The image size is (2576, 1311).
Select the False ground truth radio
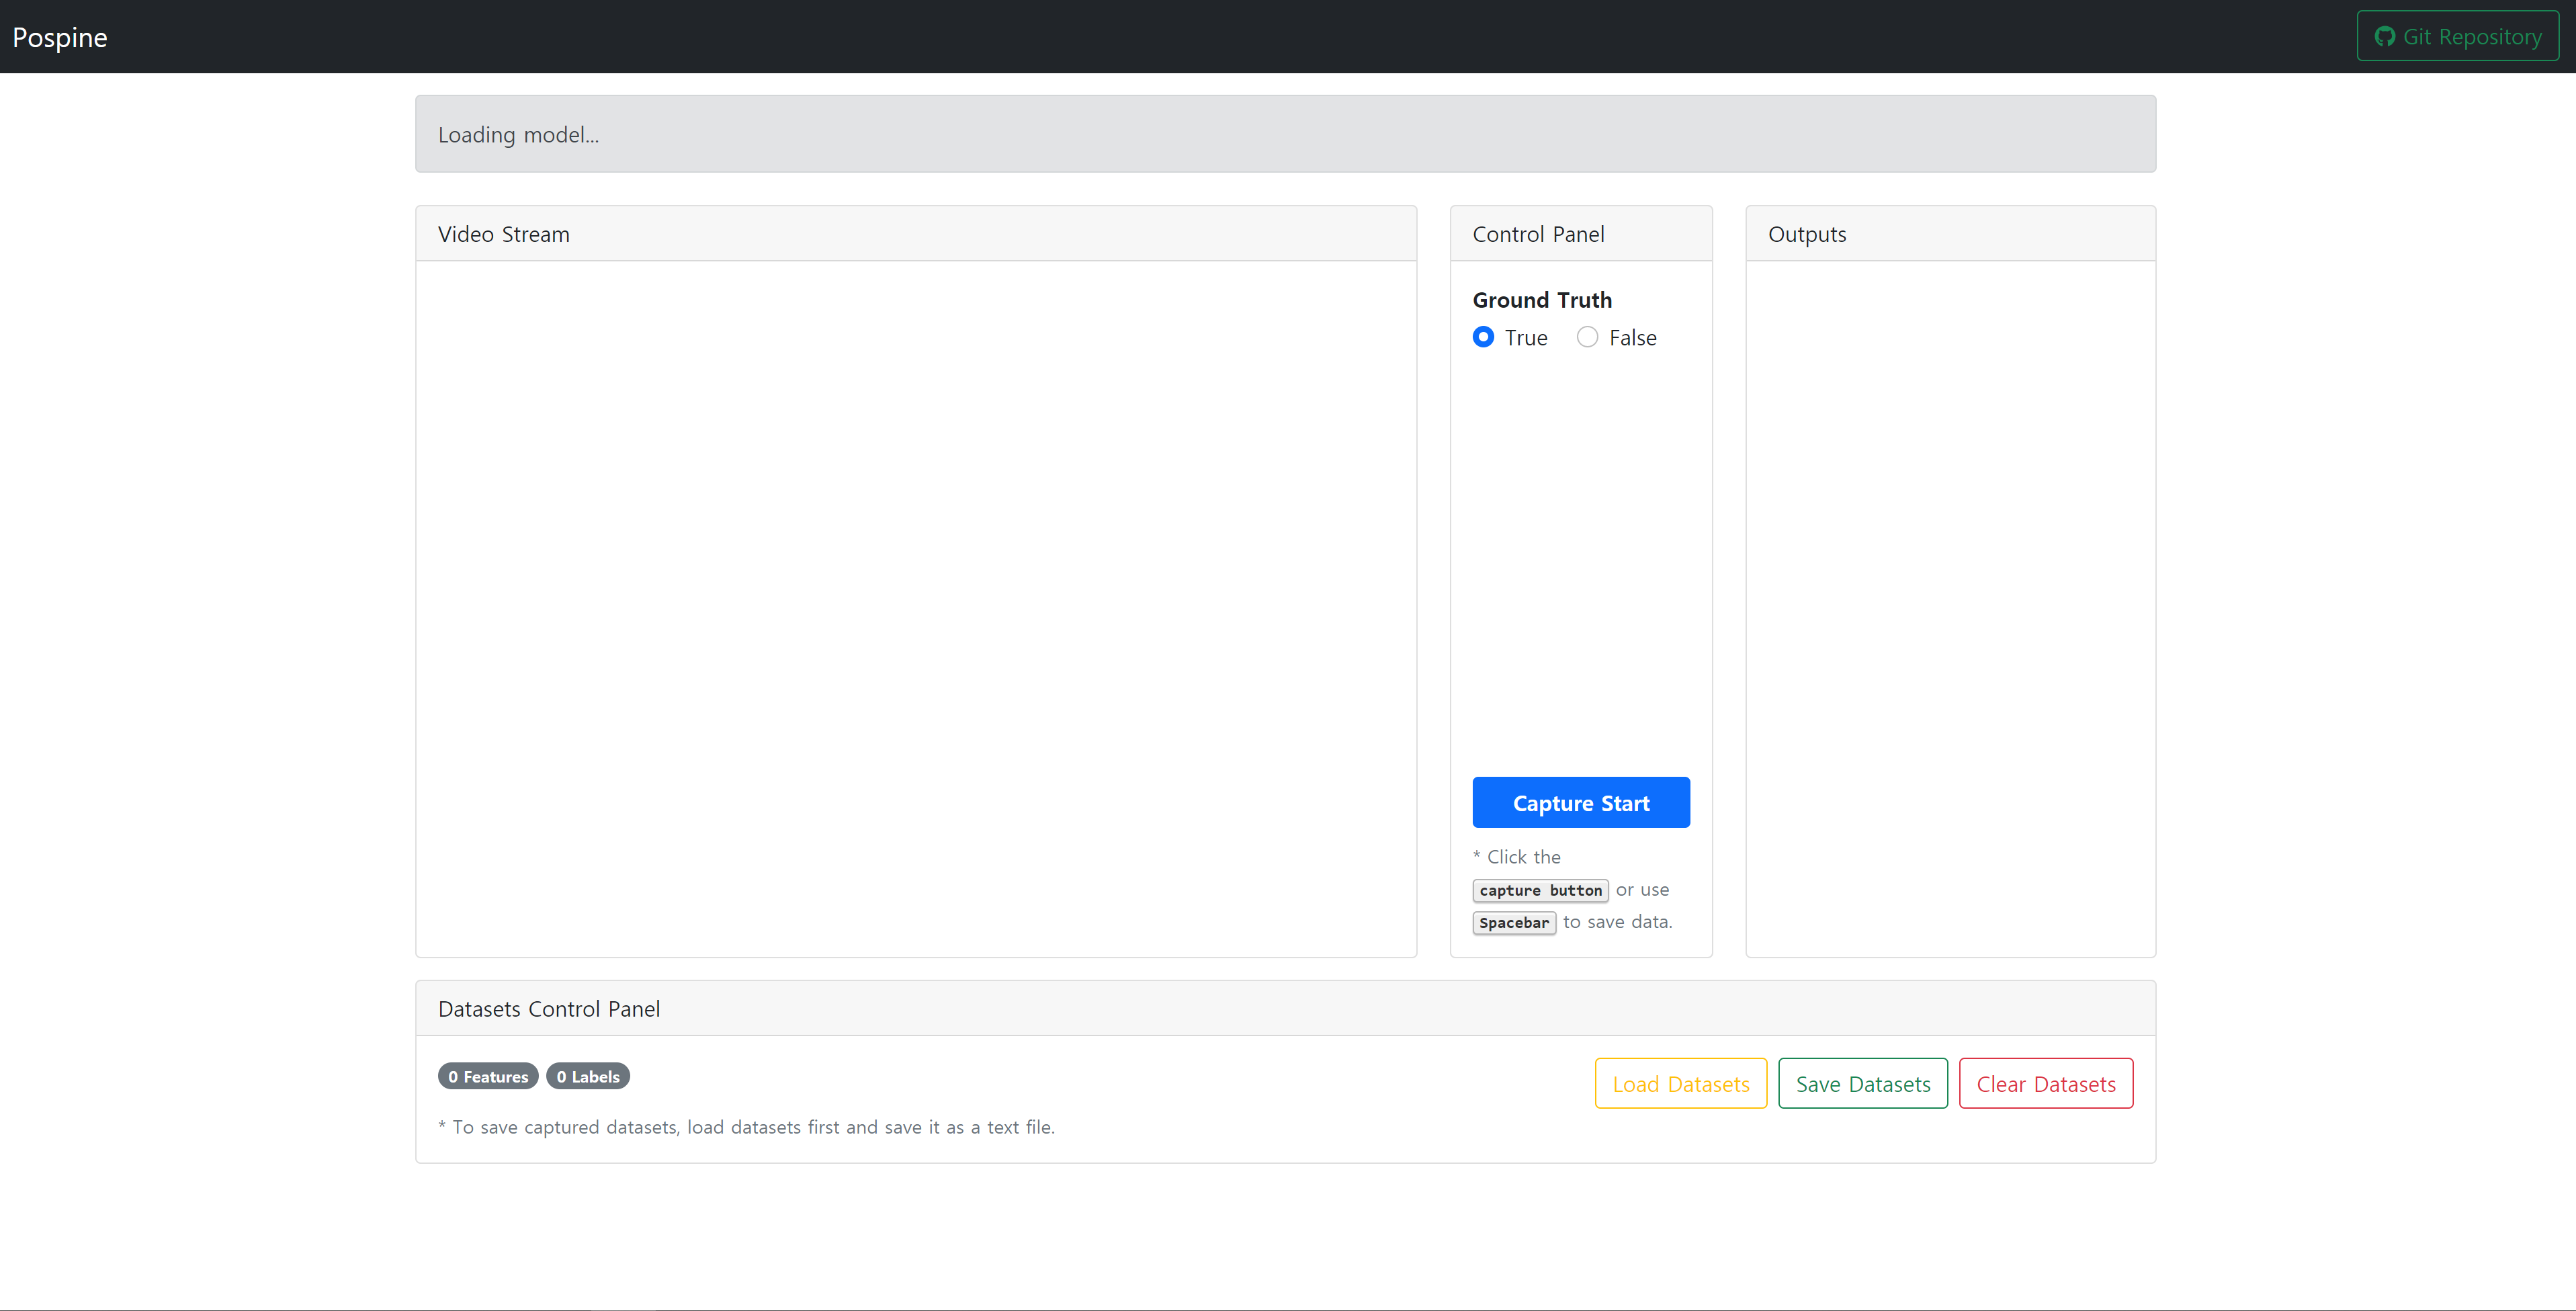coord(1587,337)
